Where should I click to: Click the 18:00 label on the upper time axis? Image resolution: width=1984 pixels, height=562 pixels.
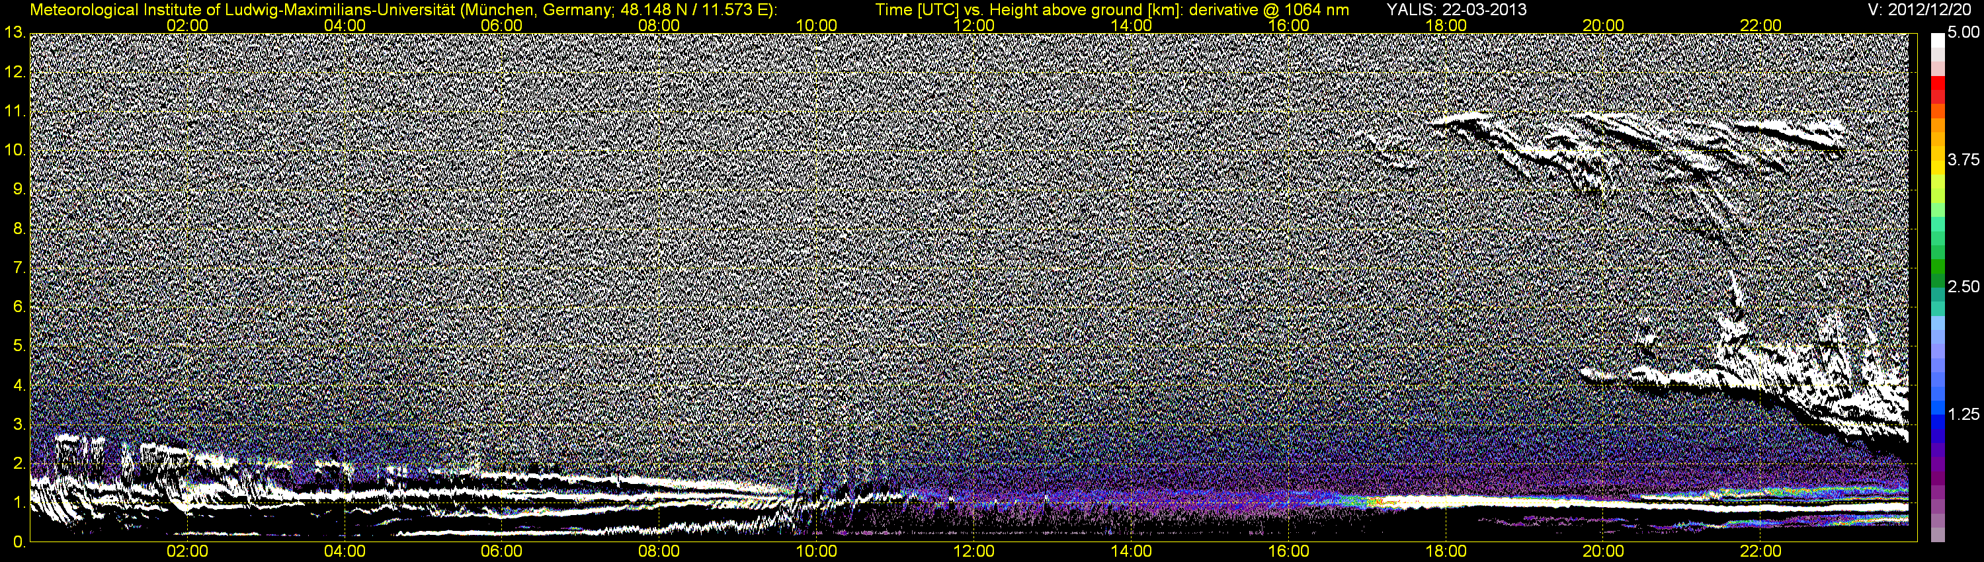pos(1446,25)
